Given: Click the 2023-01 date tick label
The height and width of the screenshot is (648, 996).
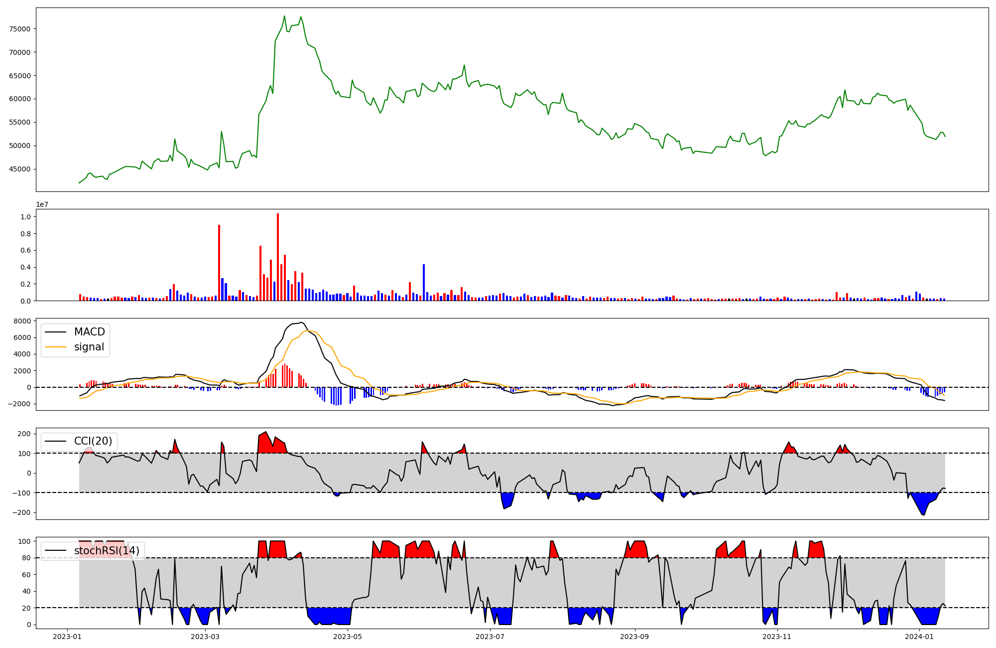Looking at the screenshot, I should [67, 637].
